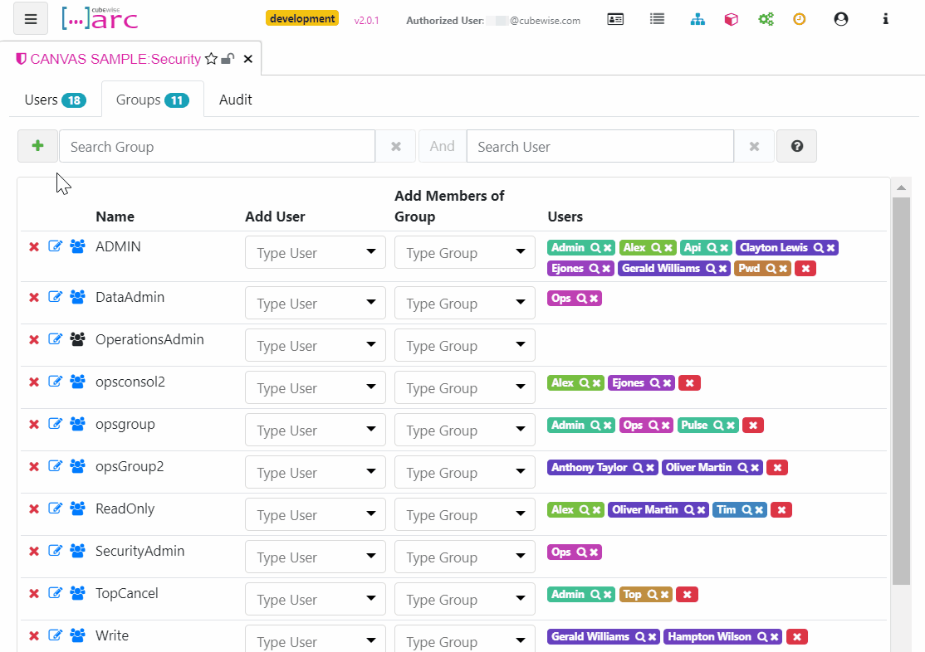The width and height of the screenshot is (925, 652).
Task: Click the Search Group input field
Action: 217,146
